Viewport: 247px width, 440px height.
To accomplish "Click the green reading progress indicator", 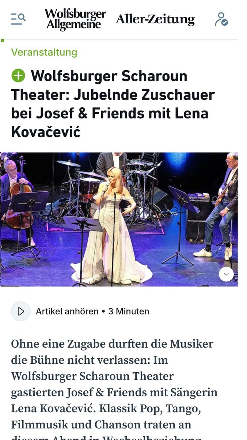I will 3,40.
